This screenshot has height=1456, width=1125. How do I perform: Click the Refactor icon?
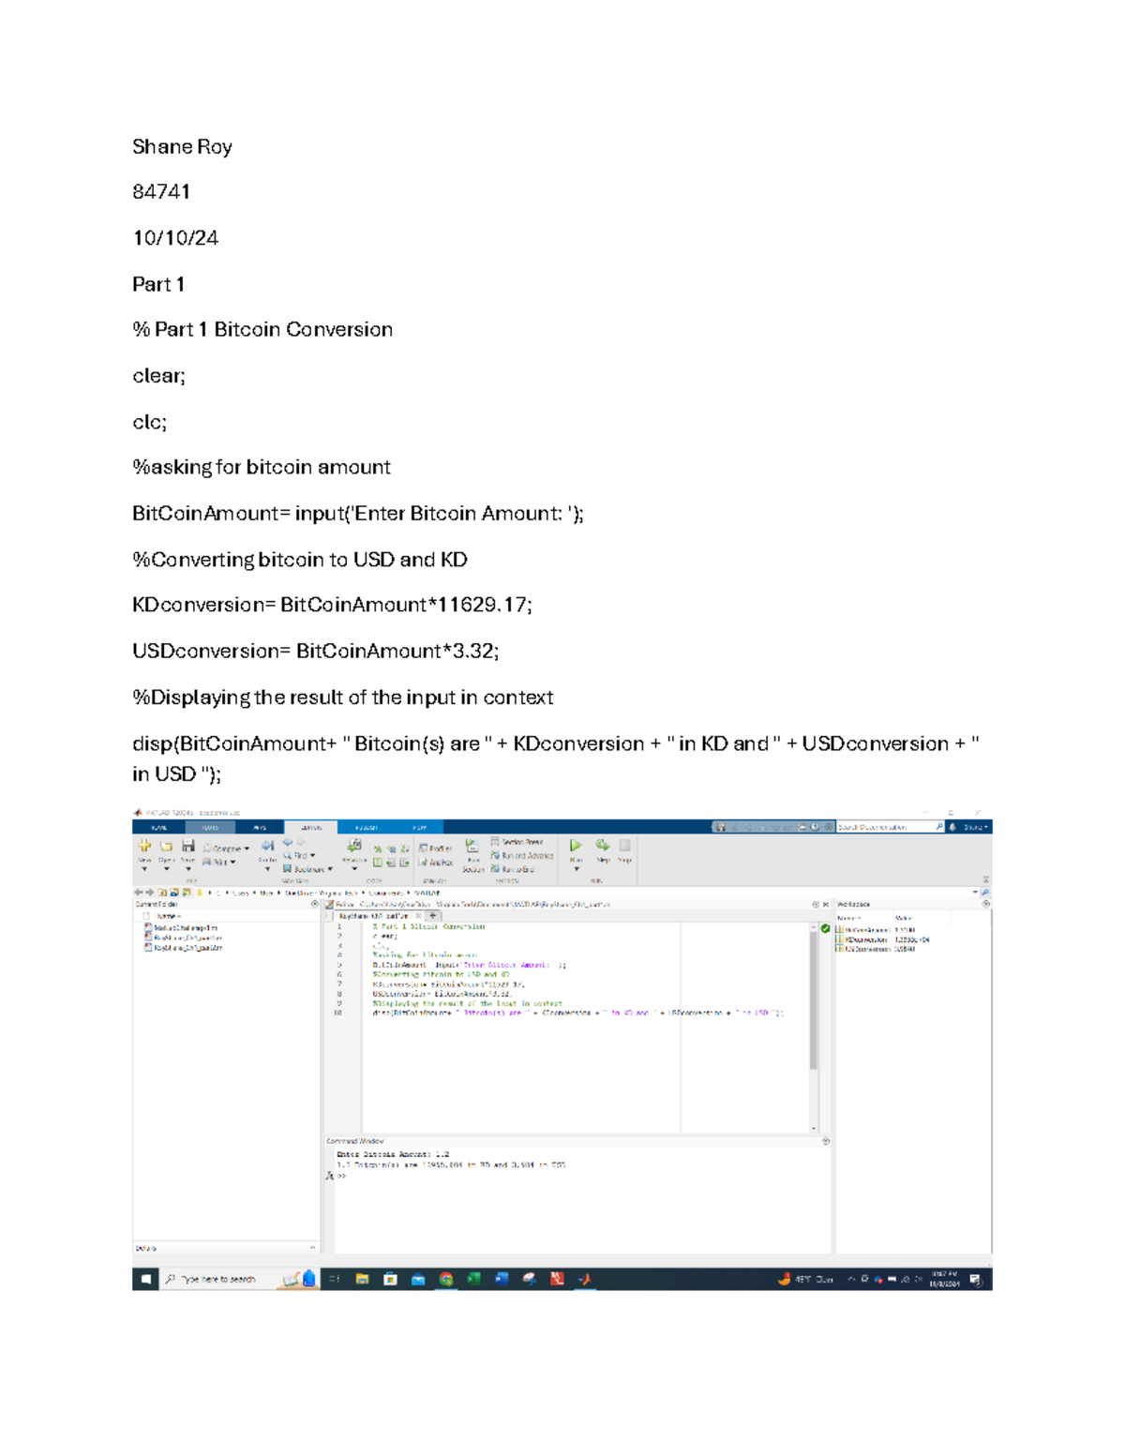[x=354, y=846]
